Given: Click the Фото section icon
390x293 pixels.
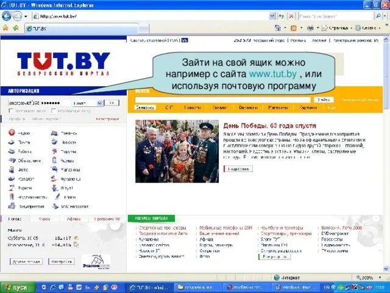Looking at the screenshot, I should [x=12, y=170].
